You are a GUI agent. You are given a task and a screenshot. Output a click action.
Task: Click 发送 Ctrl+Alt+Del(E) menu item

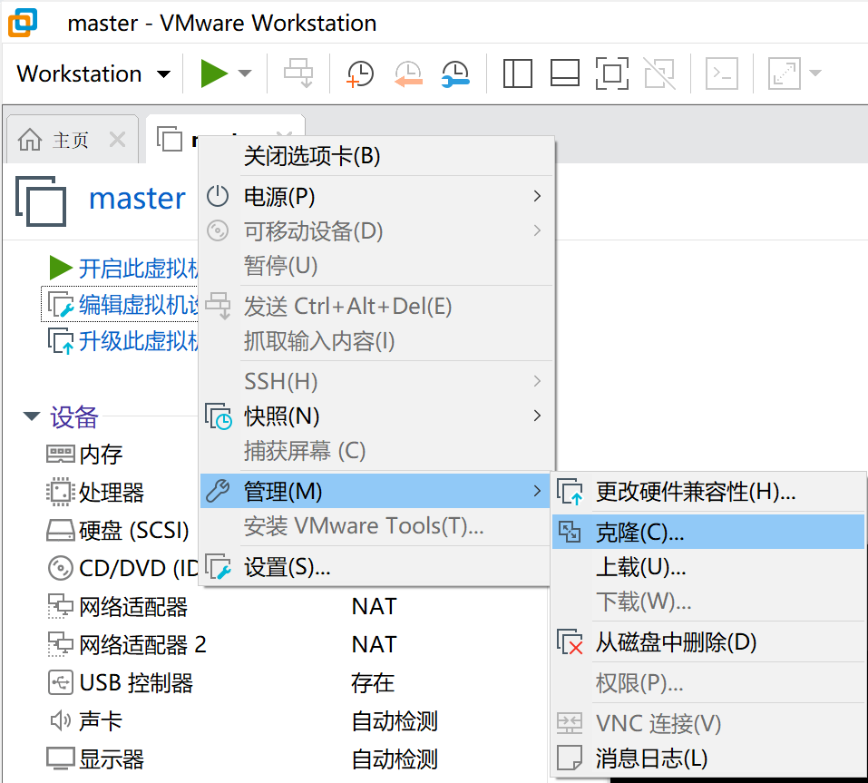377,307
